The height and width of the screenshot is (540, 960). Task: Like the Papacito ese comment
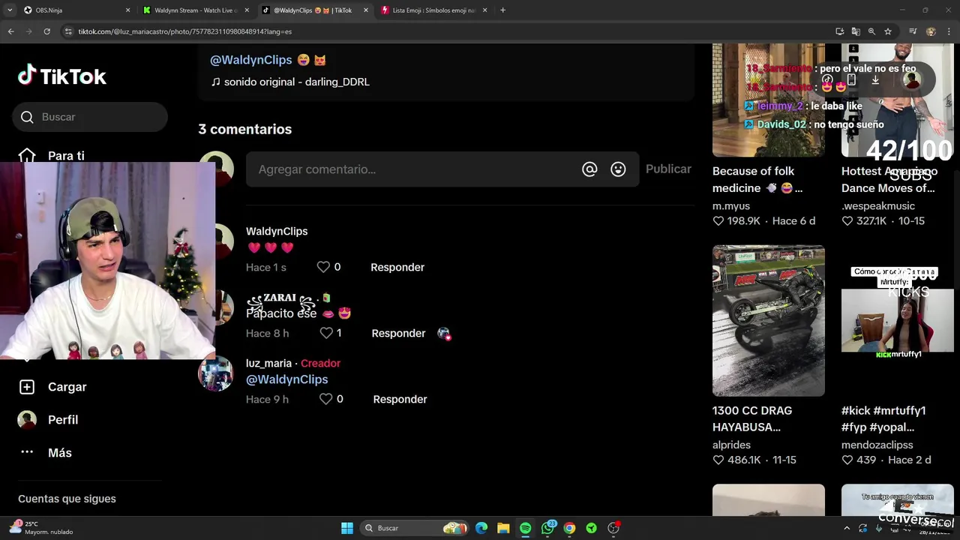pos(326,333)
